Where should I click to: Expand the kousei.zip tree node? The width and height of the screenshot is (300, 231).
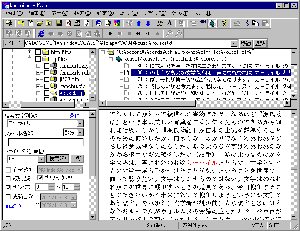pos(38,93)
